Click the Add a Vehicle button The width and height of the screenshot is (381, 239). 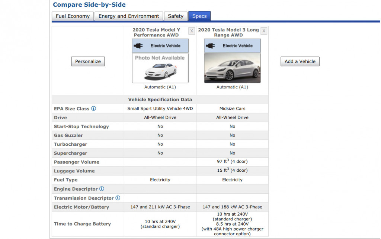click(300, 61)
